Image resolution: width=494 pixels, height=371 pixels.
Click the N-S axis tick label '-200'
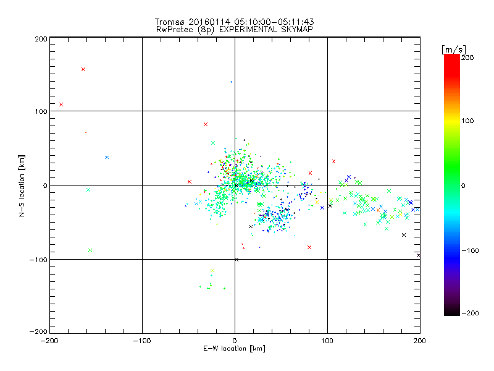tap(38, 331)
